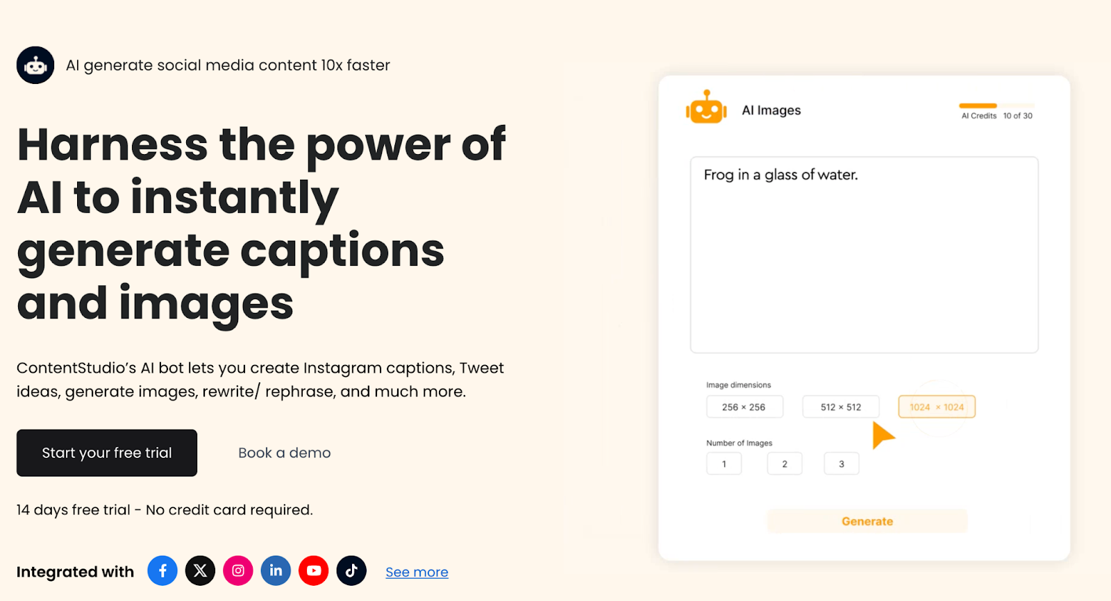Click the orange AI Images robot icon
The image size is (1111, 601).
[x=706, y=108]
